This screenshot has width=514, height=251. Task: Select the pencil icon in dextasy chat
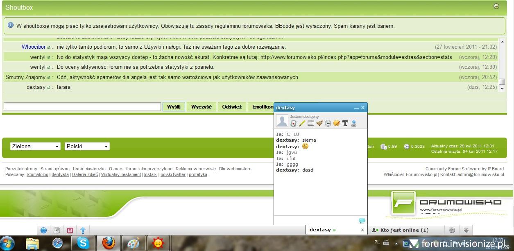[302, 123]
